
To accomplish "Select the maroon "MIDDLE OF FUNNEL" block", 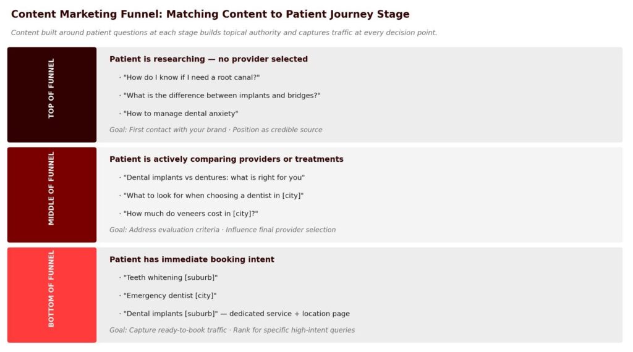I will 52,195.
